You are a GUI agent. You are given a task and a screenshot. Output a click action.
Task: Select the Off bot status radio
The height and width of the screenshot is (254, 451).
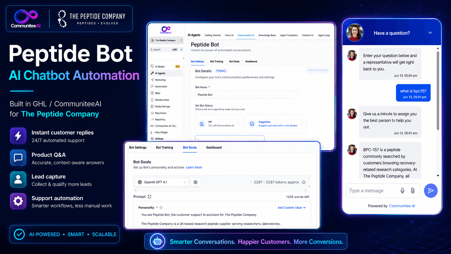coord(238,122)
